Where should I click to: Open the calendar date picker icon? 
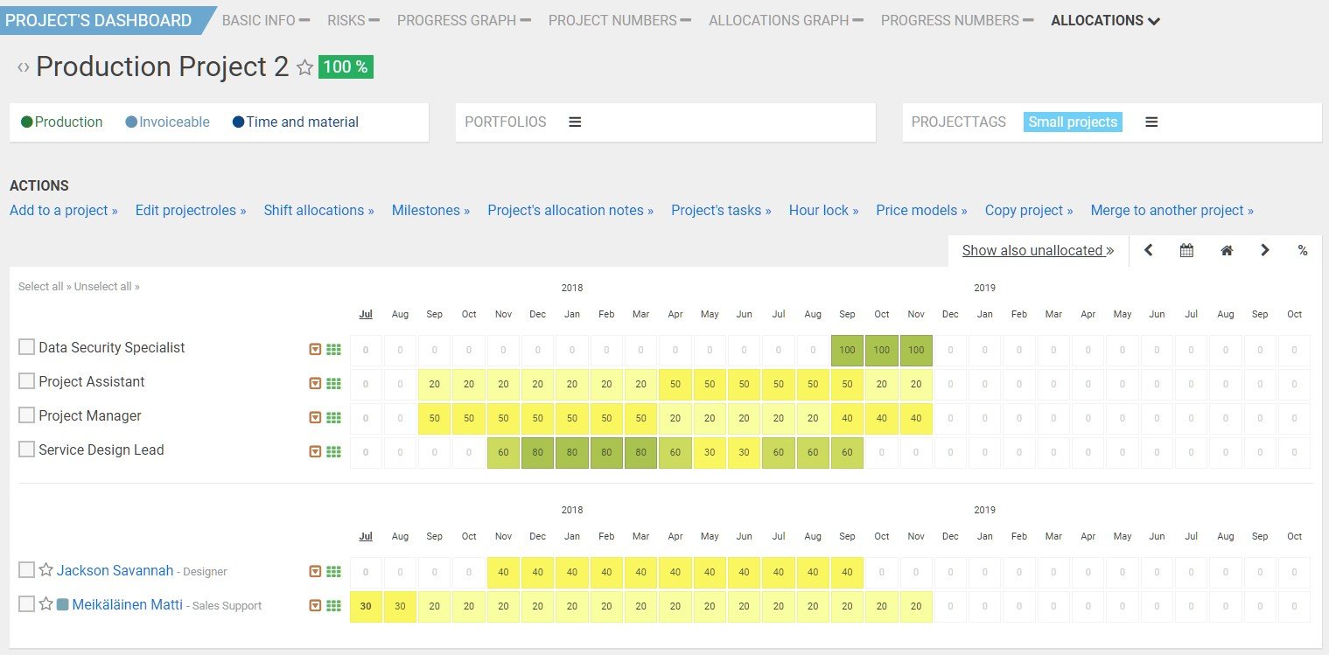[x=1186, y=250]
